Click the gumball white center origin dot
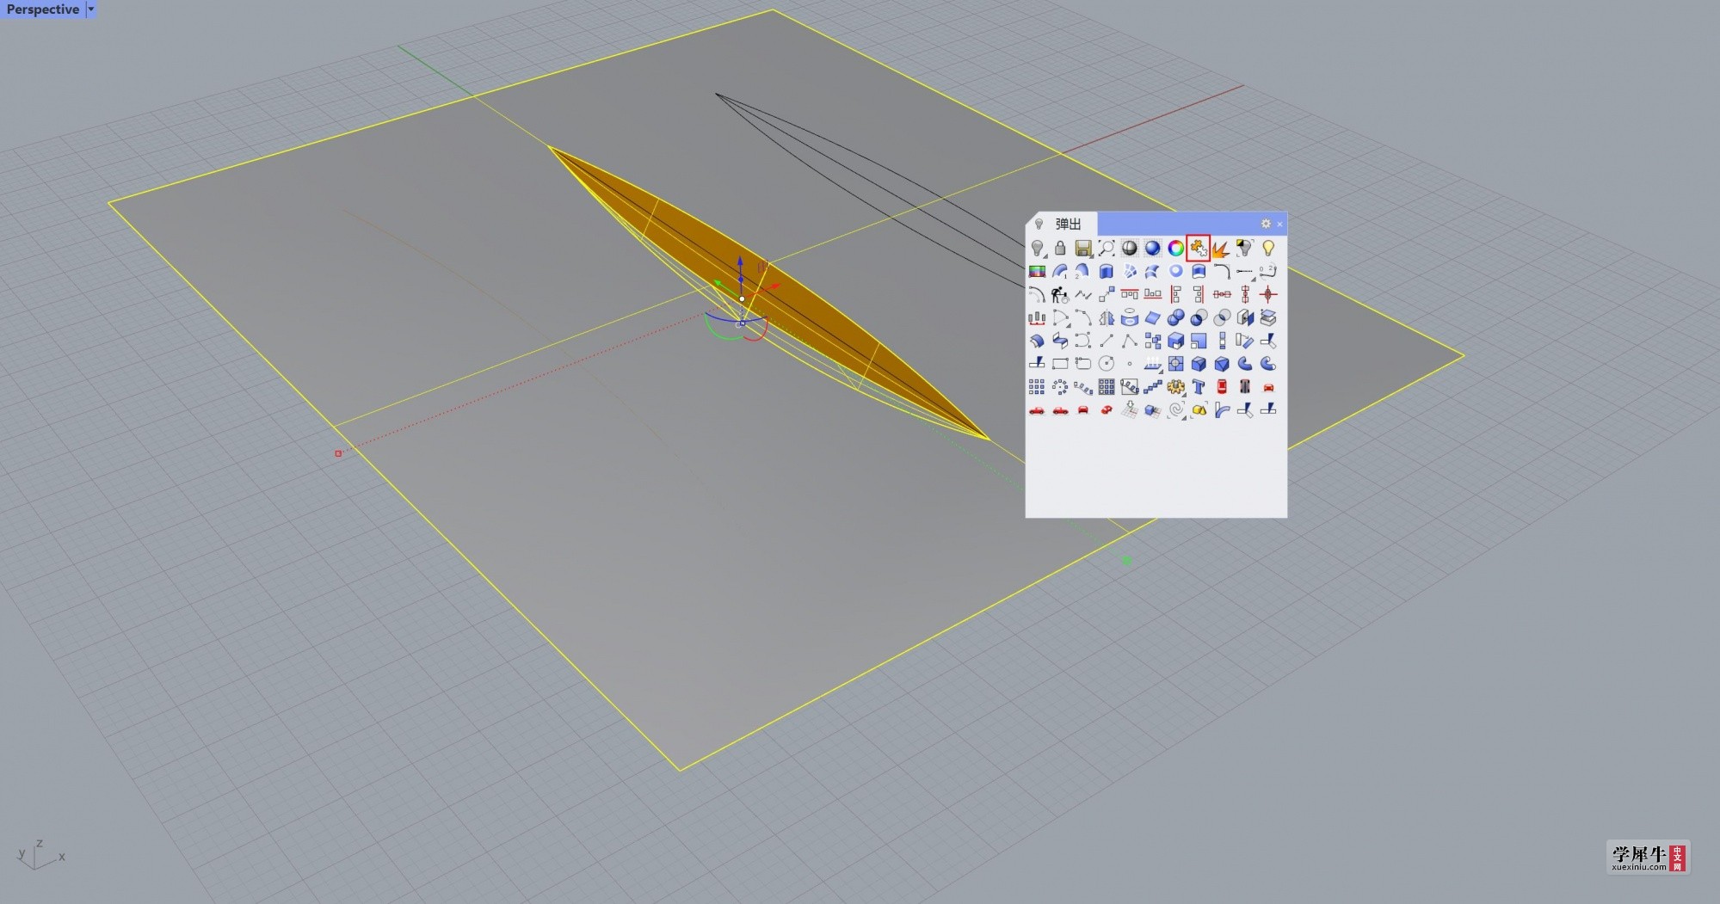1720x904 pixels. tap(742, 299)
